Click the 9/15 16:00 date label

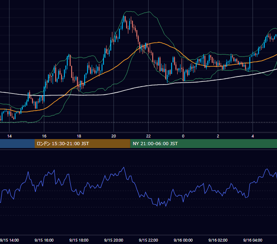(x=44, y=240)
